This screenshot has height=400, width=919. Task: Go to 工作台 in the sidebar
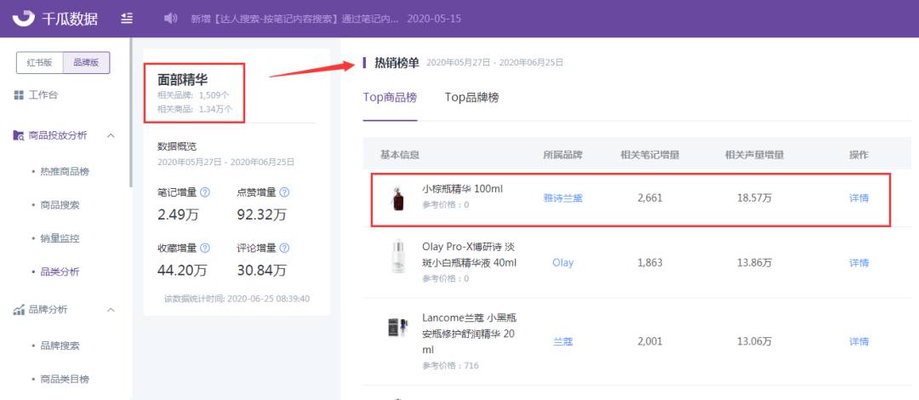[x=43, y=95]
